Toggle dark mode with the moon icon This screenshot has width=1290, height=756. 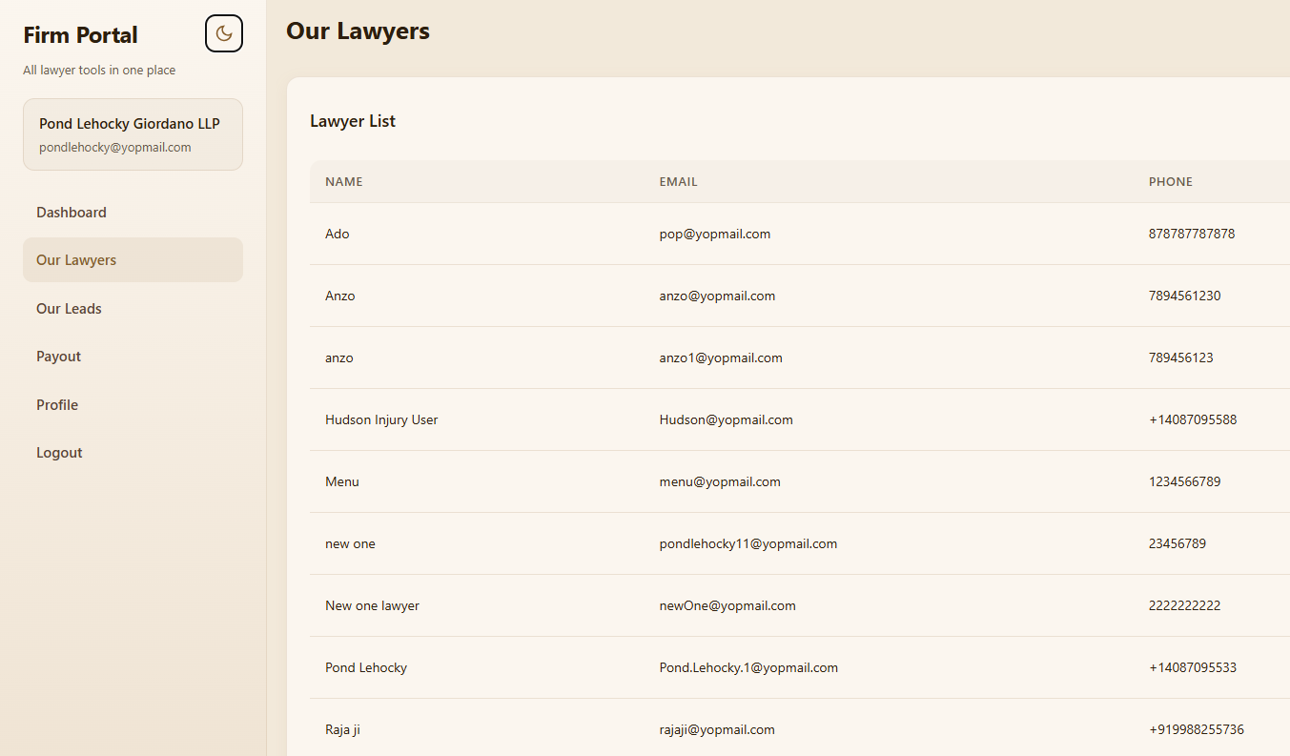223,32
